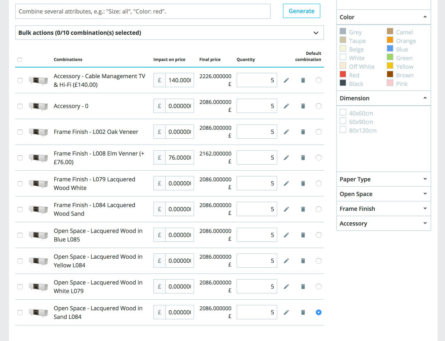Delete the Frame Finish L008 Elm Venner combination
Image resolution: width=445 pixels, height=341 pixels.
pos(303,157)
